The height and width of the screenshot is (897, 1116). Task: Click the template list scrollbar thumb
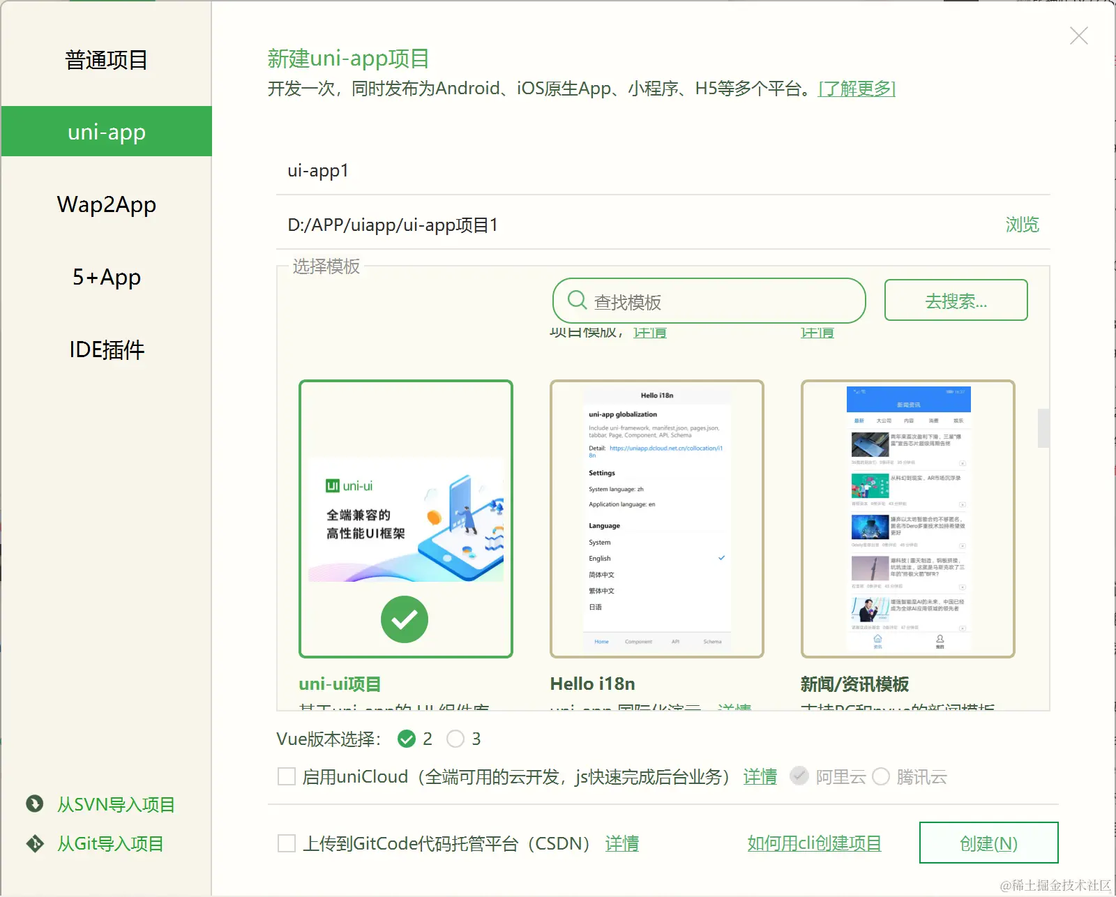point(1043,428)
